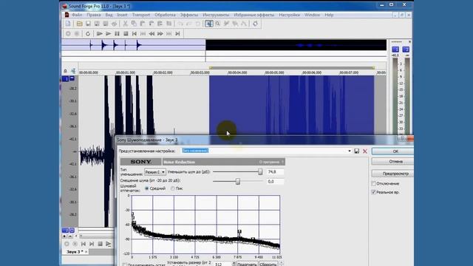
Task: Pause playback in the main transport bar
Action: coord(117,34)
